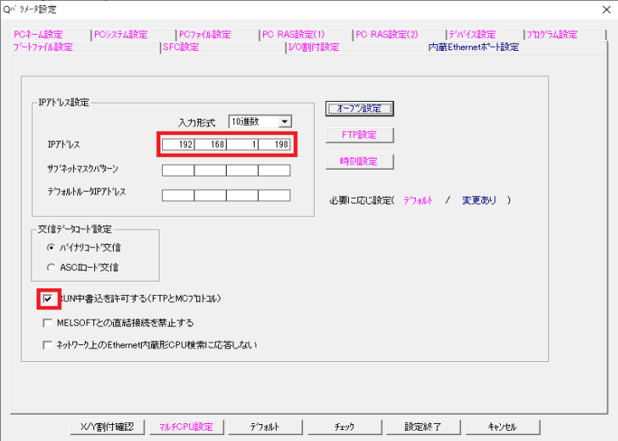Open FTP設定 dialog
The image size is (618, 441).
(x=359, y=135)
